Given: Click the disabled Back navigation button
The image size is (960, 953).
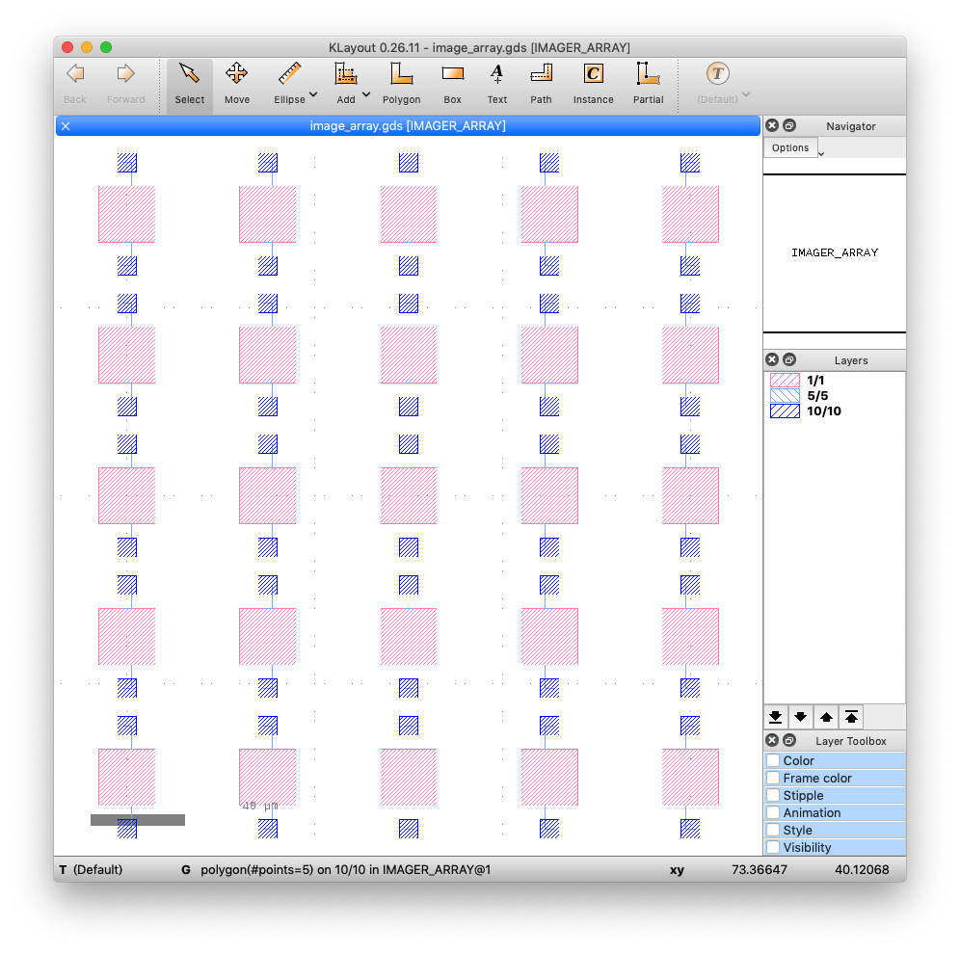Looking at the screenshot, I should pyautogui.click(x=74, y=84).
